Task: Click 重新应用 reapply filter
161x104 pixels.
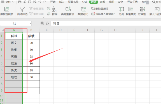Action: (36, 14)
